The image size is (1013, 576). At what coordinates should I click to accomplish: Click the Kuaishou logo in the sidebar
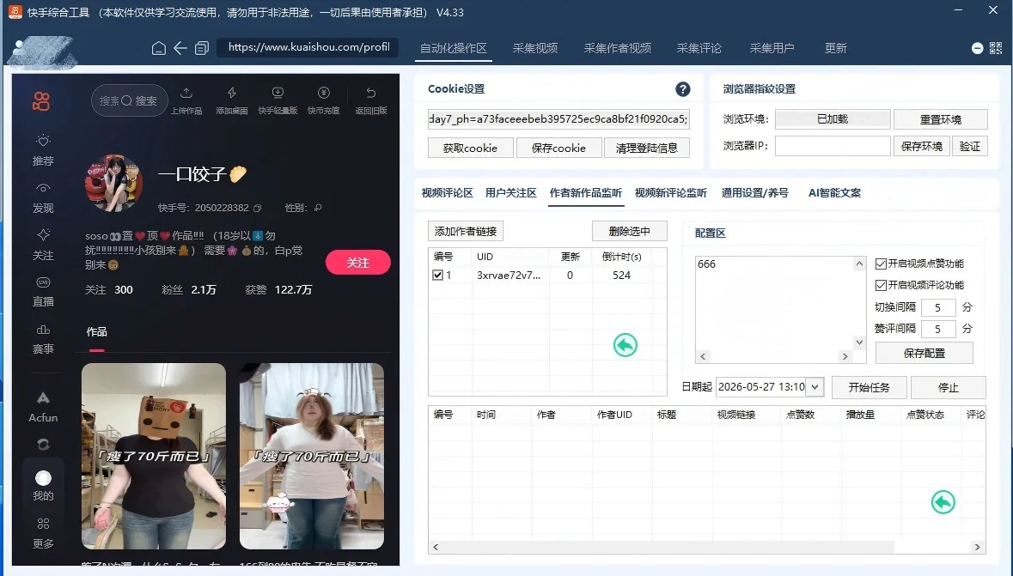pyautogui.click(x=41, y=100)
